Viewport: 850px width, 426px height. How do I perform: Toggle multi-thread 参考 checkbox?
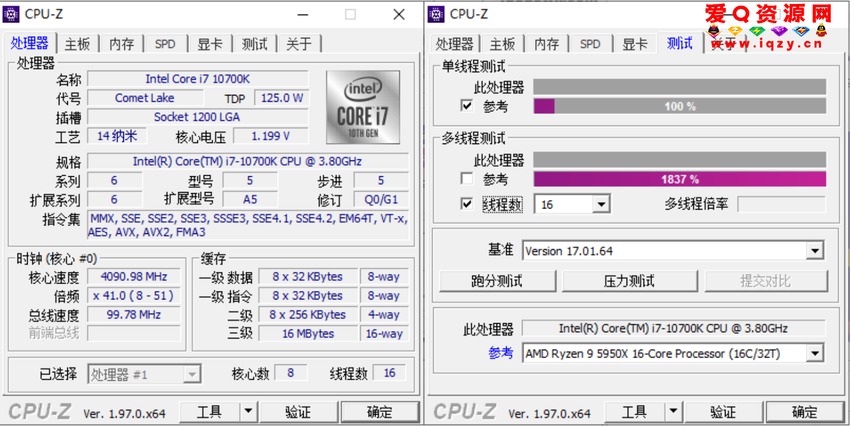467,179
